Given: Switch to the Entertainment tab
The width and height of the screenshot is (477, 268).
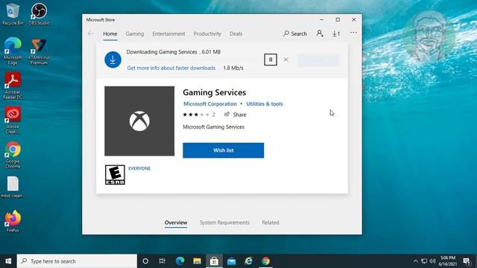Looking at the screenshot, I should pyautogui.click(x=168, y=33).
